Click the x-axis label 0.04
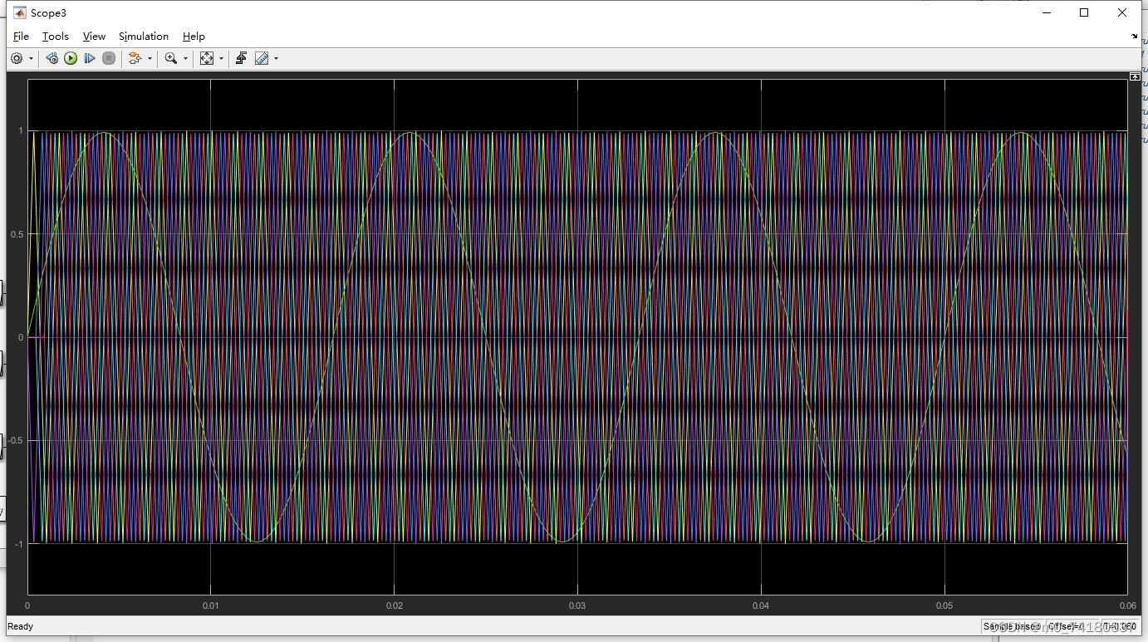1148x642 pixels. pos(761,605)
